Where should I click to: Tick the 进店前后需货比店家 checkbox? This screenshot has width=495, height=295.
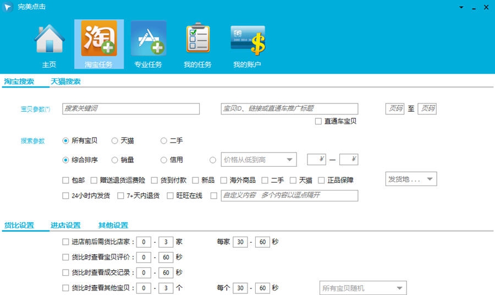[x=67, y=242]
